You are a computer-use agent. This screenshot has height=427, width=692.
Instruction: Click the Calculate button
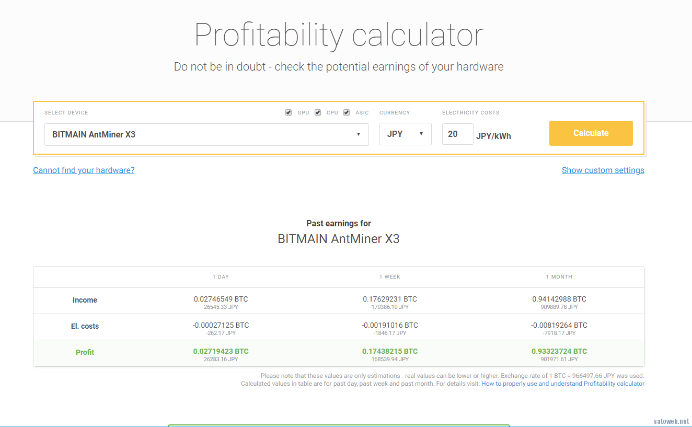tap(591, 133)
